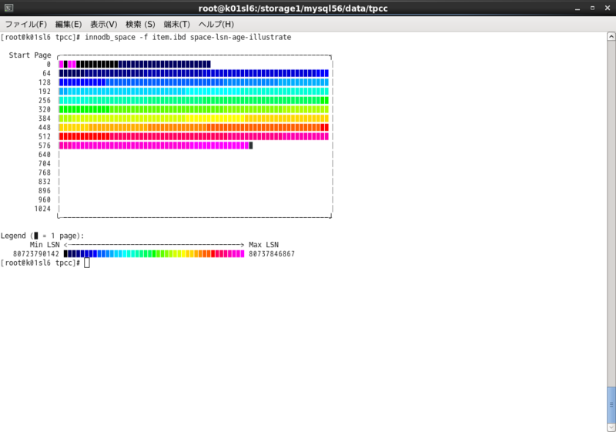Click the terminal icon in the title bar

click(9, 8)
